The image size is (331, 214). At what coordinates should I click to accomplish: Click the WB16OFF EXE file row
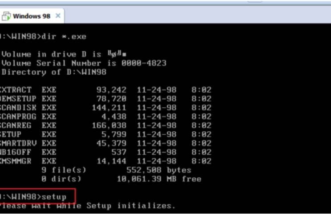105,152
